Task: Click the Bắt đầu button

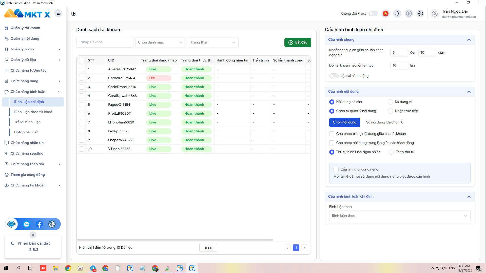Action: pyautogui.click(x=298, y=43)
